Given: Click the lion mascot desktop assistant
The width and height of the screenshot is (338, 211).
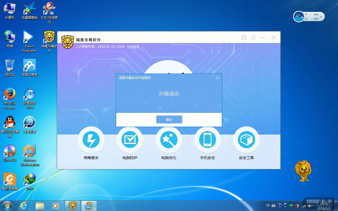Looking at the screenshot, I should pos(303,171).
